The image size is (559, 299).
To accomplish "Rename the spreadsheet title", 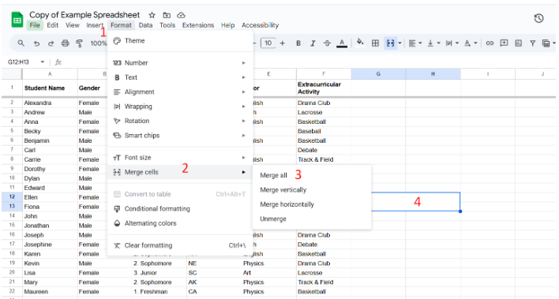I will click(84, 15).
